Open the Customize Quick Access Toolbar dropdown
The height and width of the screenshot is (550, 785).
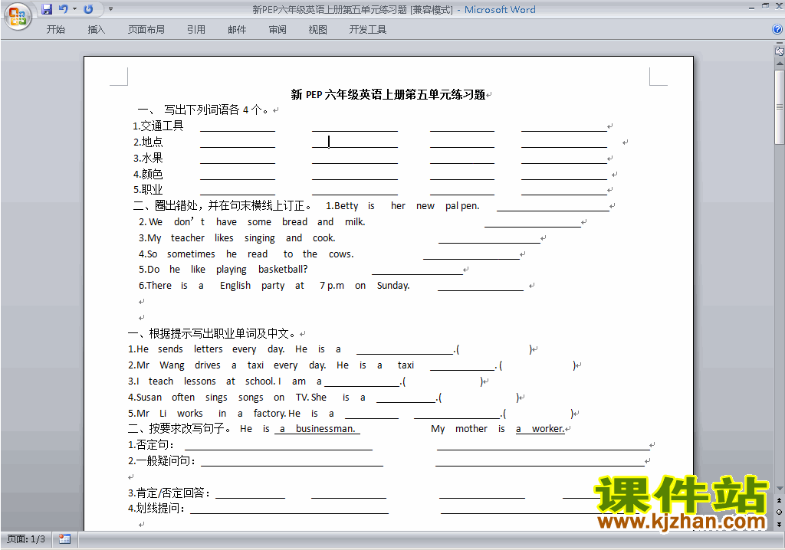110,9
